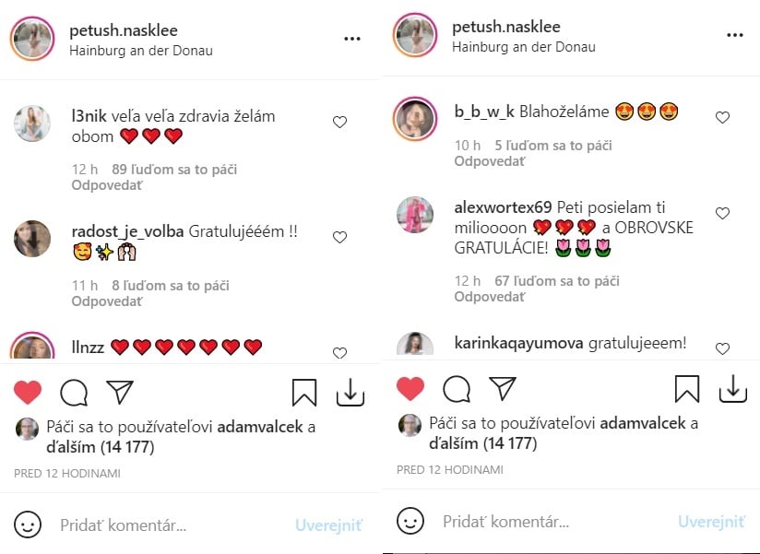Reply to alexwortex69 via Odpovedať

[x=490, y=297]
